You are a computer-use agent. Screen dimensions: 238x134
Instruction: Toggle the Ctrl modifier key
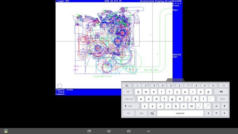(x=128, y=113)
